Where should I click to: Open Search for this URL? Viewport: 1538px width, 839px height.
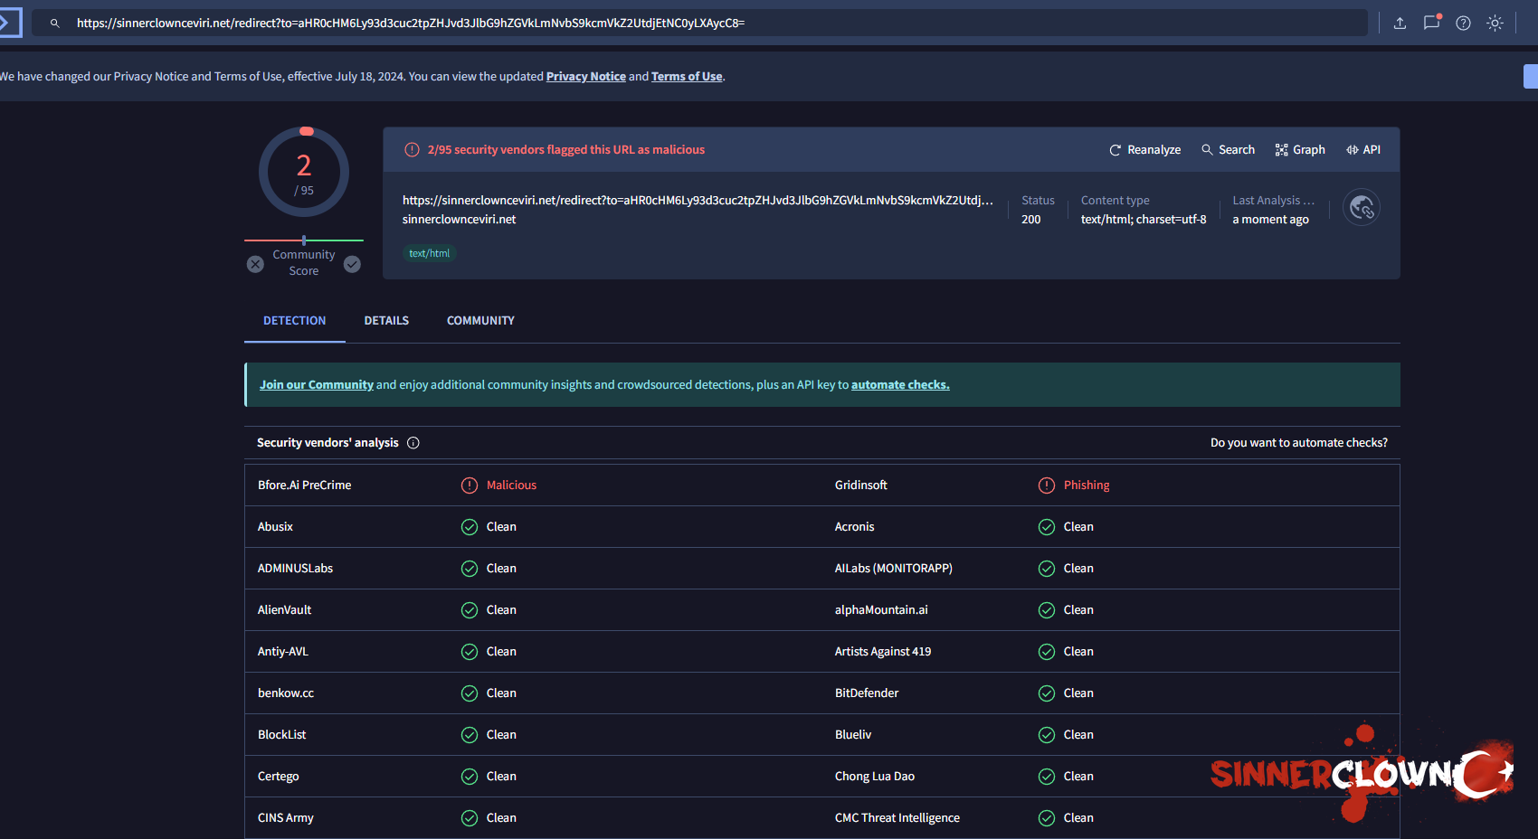tap(1228, 150)
